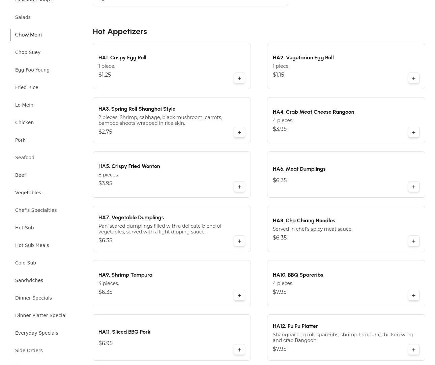
Task: Add HA1 Crispy Egg Roll to cart
Action: 239,78
